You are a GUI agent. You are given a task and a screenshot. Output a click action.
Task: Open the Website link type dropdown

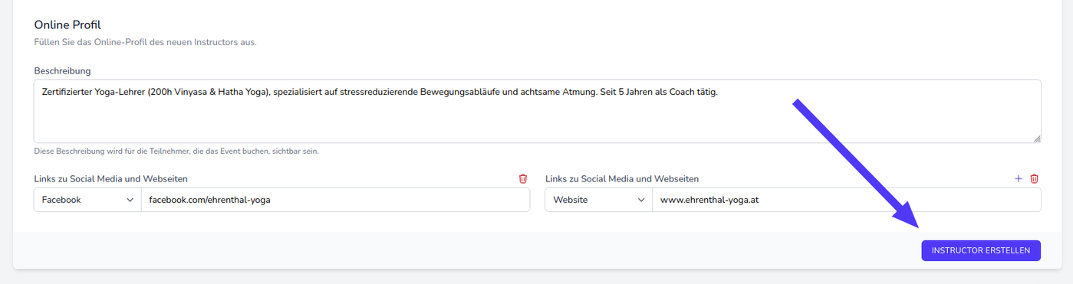pyautogui.click(x=599, y=200)
